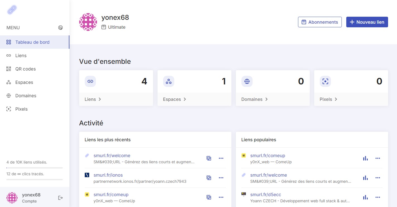Expand more options for popular smurl.fr/d5ecc
The width and height of the screenshot is (397, 207).
(378, 197)
